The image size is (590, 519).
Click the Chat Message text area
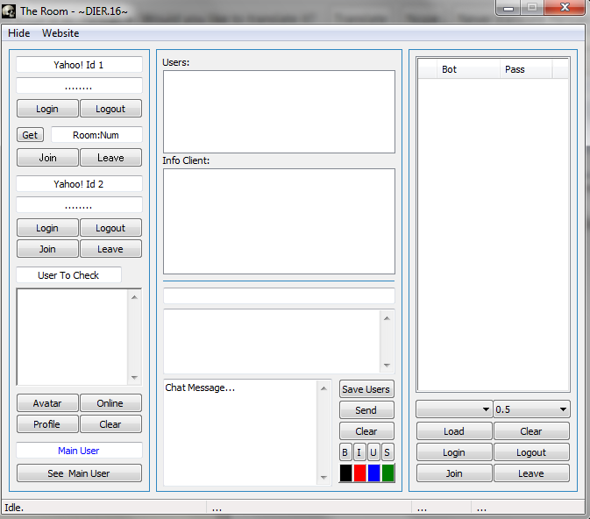[242, 431]
